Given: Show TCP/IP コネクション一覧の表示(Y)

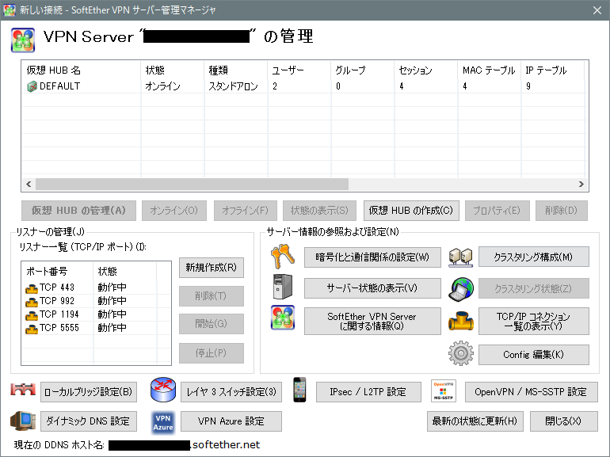Looking at the screenshot, I should [533, 322].
